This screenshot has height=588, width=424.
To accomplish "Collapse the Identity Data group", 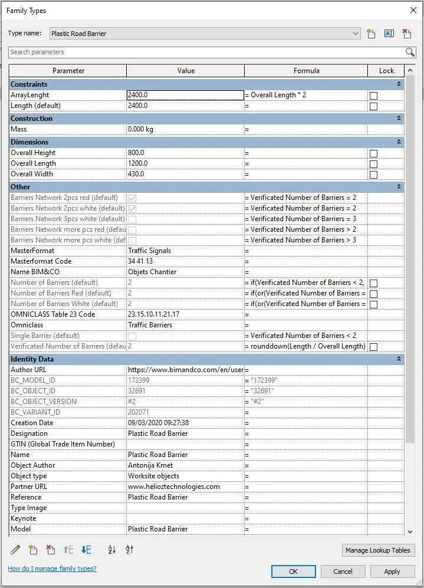I will click(399, 359).
